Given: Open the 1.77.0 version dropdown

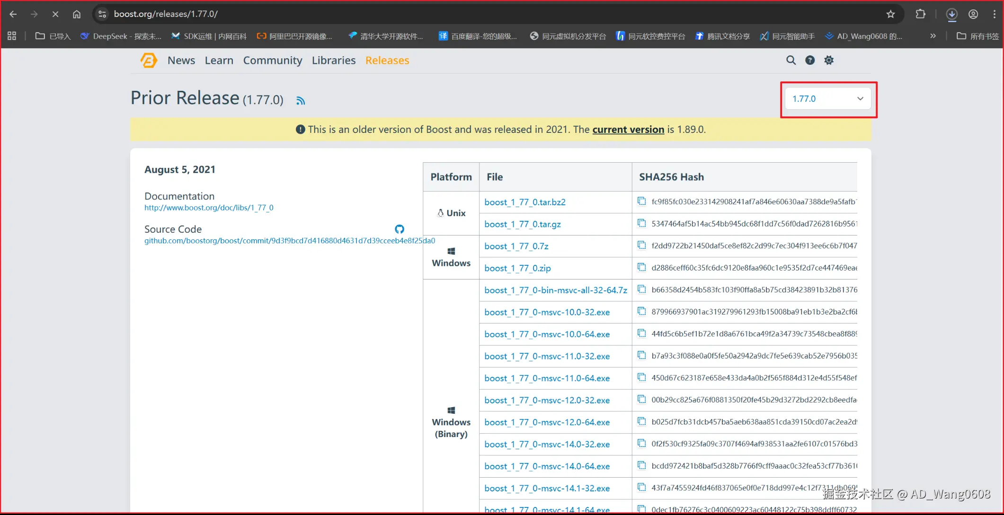Looking at the screenshot, I should (827, 99).
